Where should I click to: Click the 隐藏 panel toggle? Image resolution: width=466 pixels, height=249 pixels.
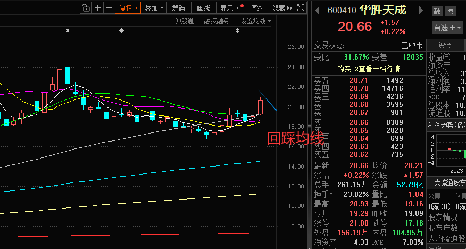[x=282, y=8]
